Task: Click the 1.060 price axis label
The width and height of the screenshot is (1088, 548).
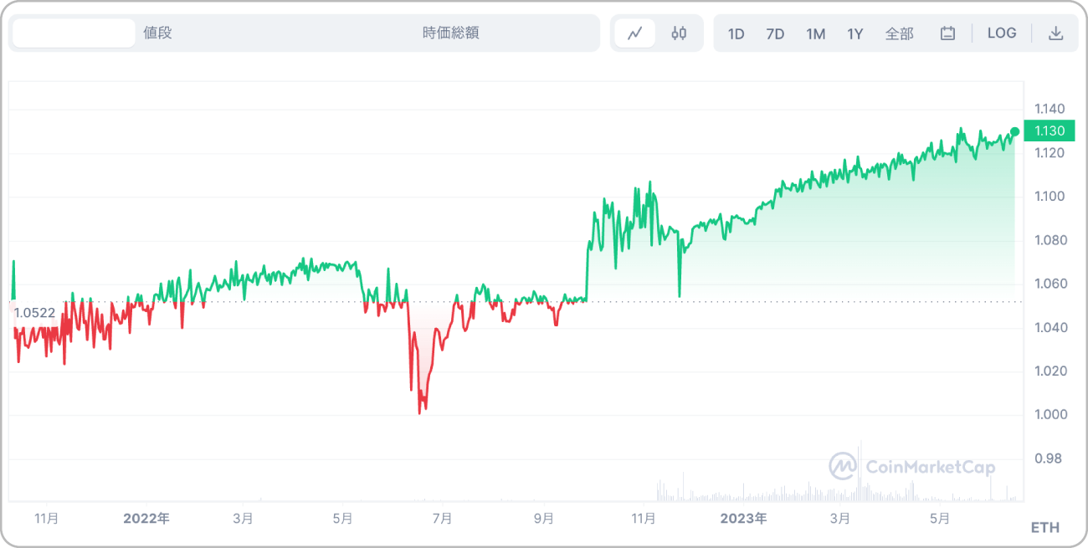Action: [1050, 284]
